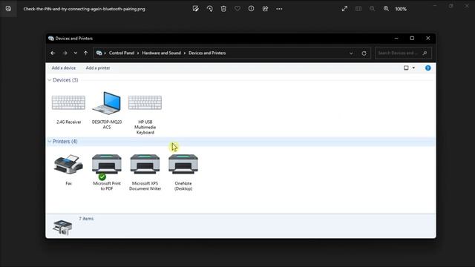Zoom in with plus magnifier icon
The width and height of the screenshot is (475, 267).
[386, 9]
